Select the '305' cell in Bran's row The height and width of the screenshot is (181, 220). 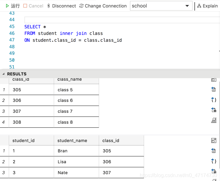(122, 151)
